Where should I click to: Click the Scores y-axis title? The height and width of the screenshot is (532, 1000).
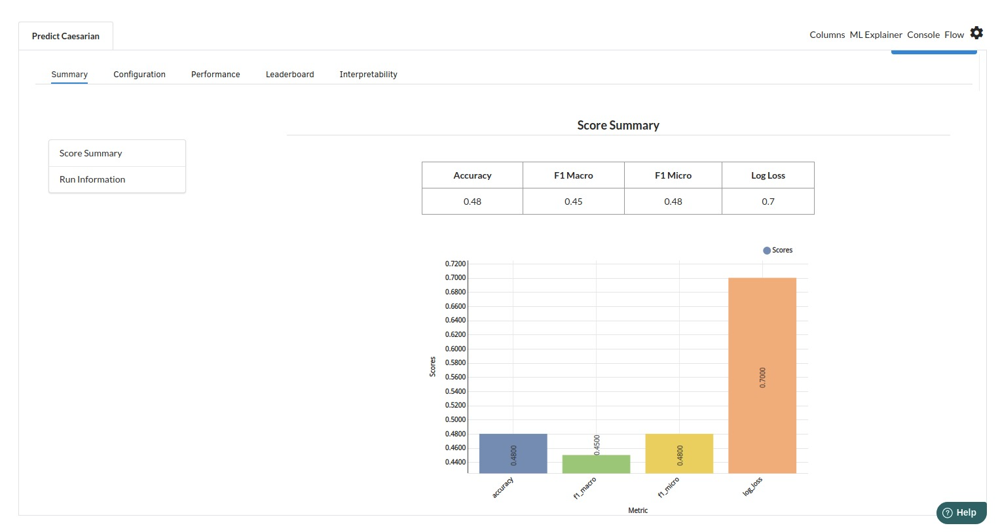coord(432,366)
